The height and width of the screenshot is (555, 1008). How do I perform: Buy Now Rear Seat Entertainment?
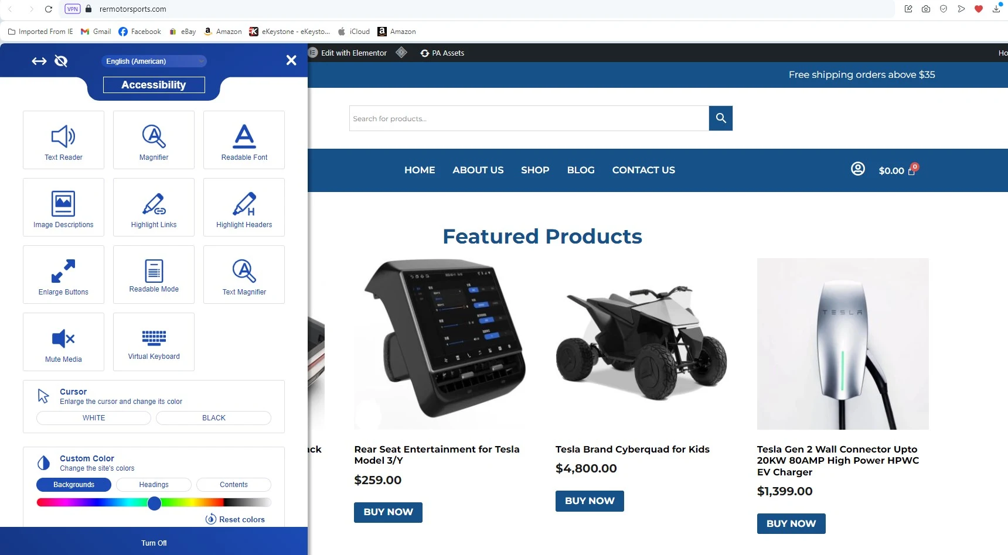(x=388, y=512)
